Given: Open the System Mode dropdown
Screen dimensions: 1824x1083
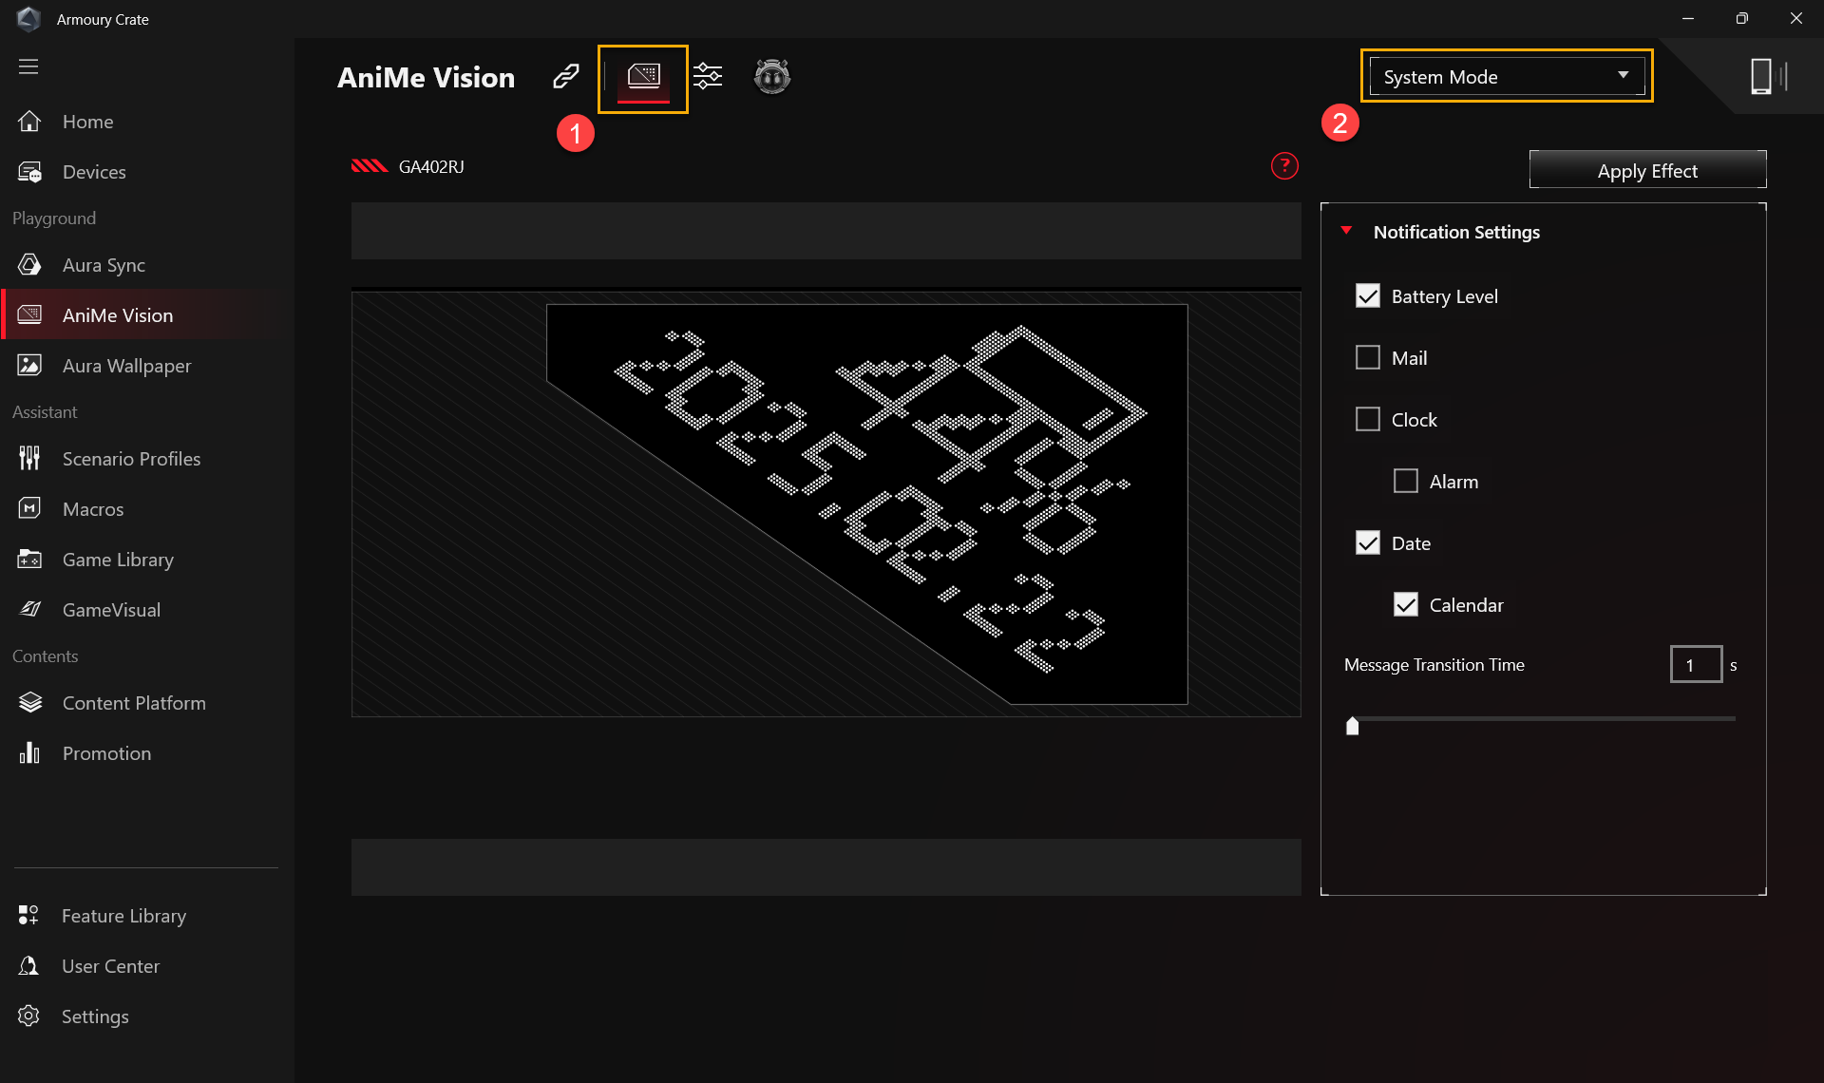Looking at the screenshot, I should point(1506,76).
